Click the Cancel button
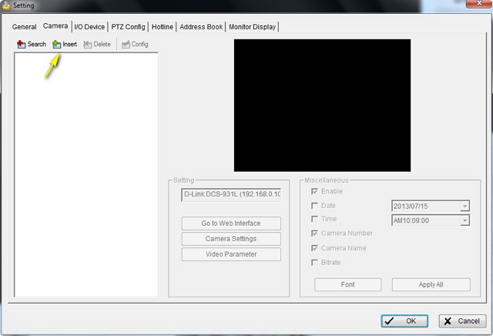This screenshot has height=336, width=493. [462, 321]
